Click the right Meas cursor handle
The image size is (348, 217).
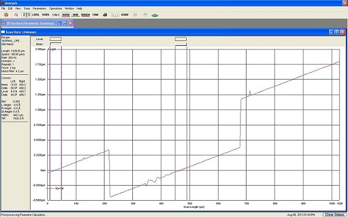pyautogui.click(x=181, y=44)
